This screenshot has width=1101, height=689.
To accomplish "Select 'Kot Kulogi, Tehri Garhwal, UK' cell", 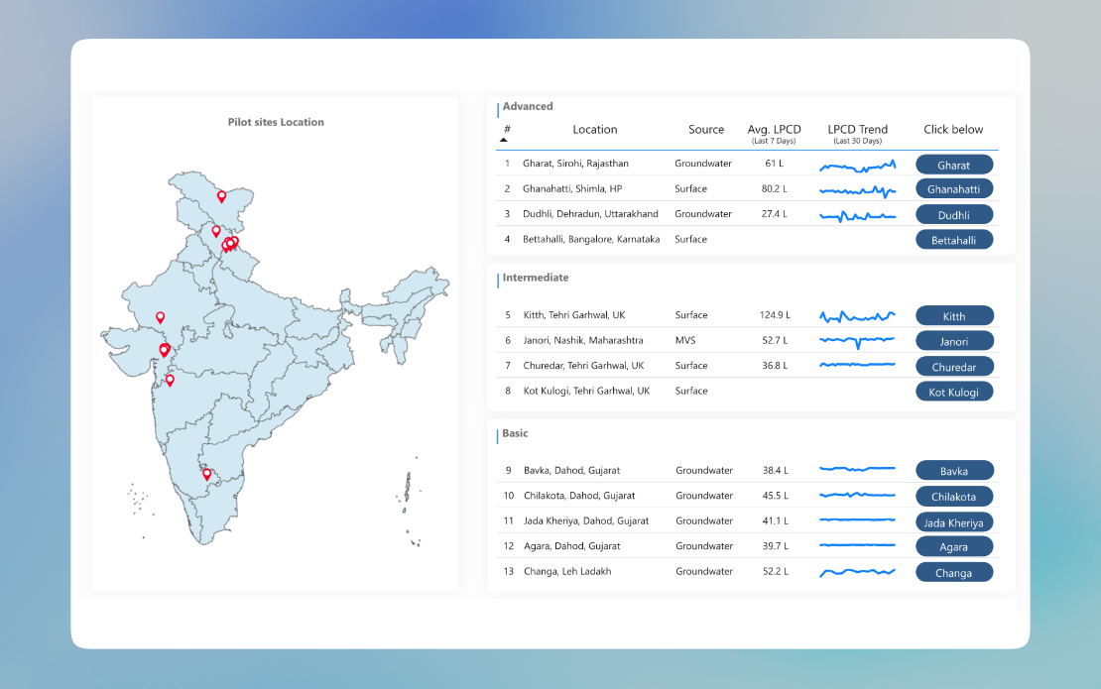I will point(586,391).
